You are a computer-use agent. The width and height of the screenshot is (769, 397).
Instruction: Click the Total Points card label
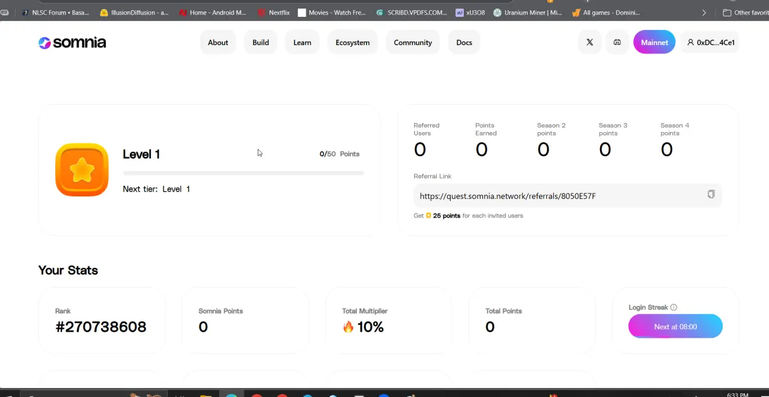click(x=503, y=311)
